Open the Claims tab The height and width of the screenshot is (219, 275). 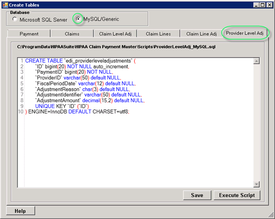point(72,34)
